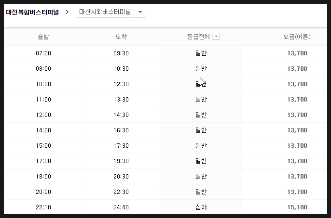This screenshot has width=331, height=218.
Task: Open the 마산시외버스터미널 destination dropdown arrow
Action: pos(140,12)
